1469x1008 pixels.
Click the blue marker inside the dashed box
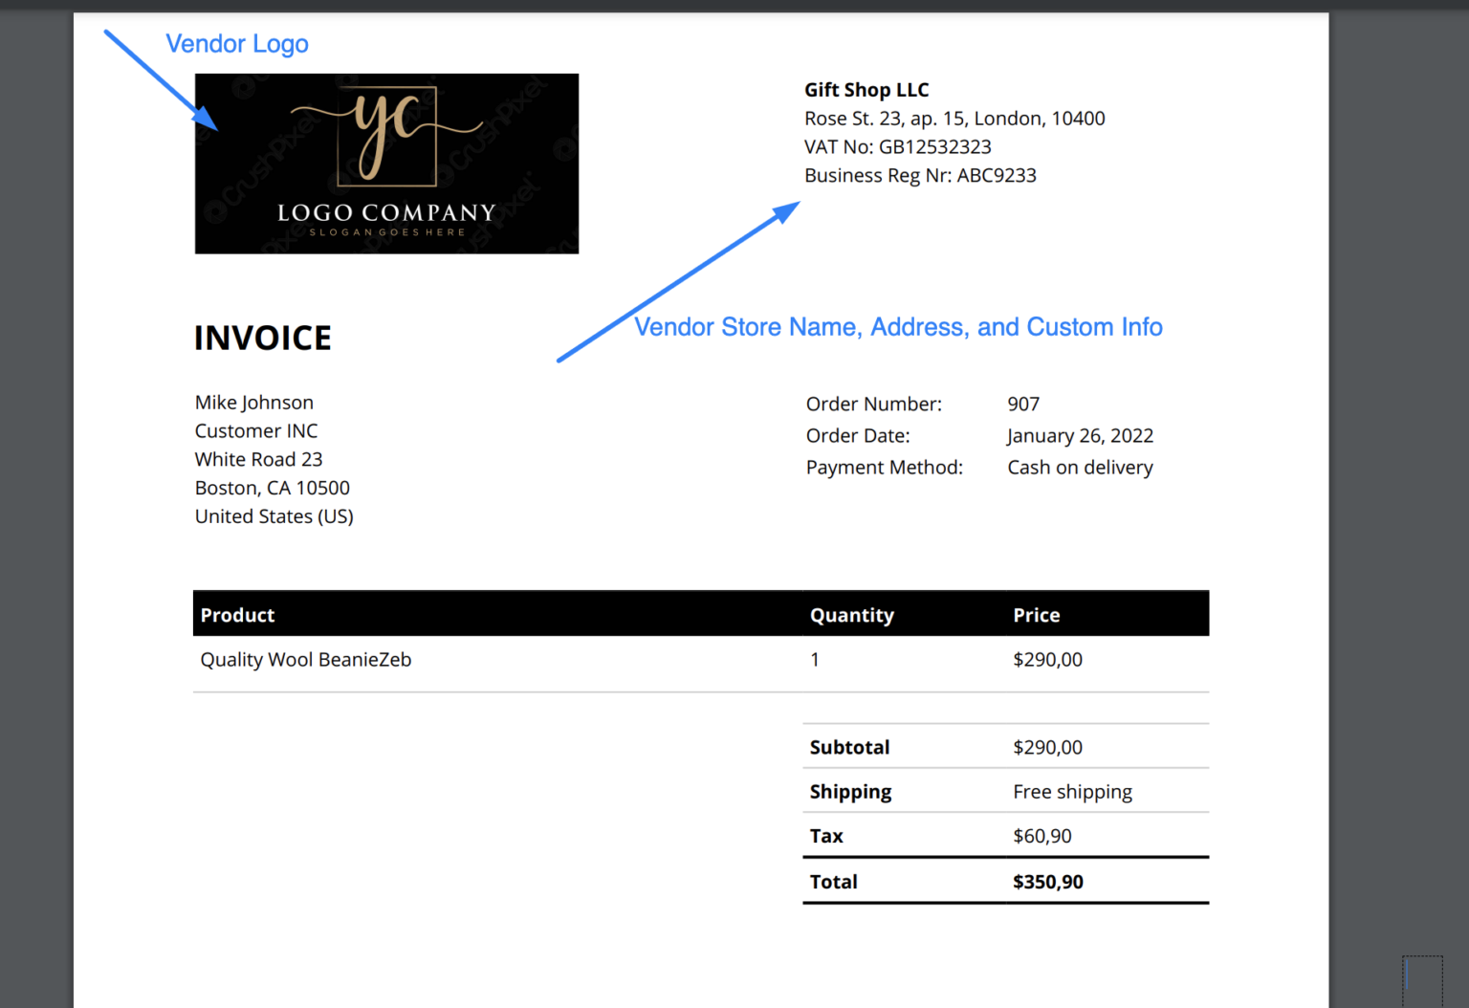pos(1407,973)
